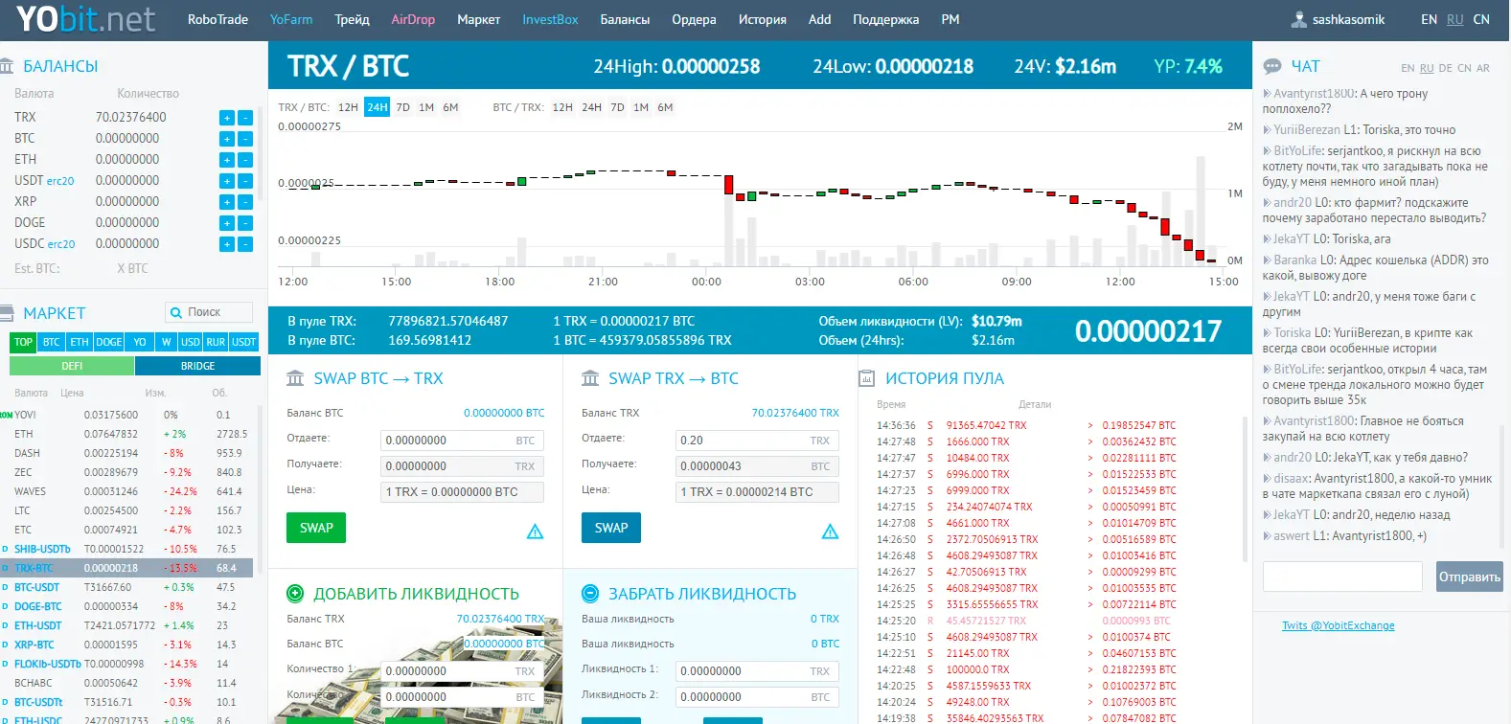Click the bank icon next to БАЛАНСЫ

tap(7, 66)
